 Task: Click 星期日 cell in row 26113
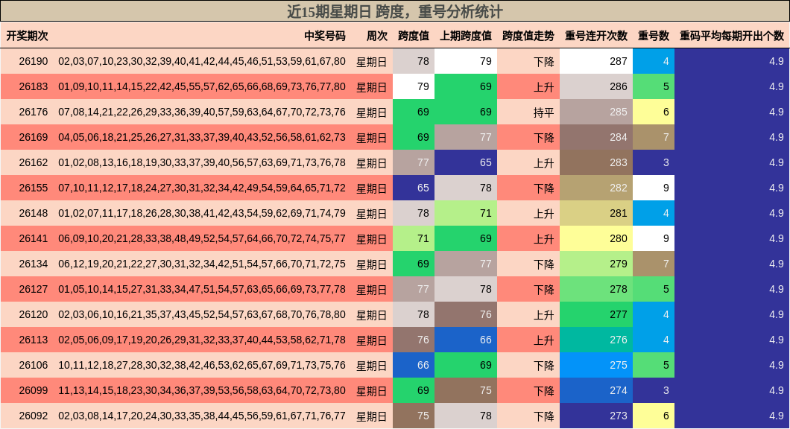click(372, 340)
